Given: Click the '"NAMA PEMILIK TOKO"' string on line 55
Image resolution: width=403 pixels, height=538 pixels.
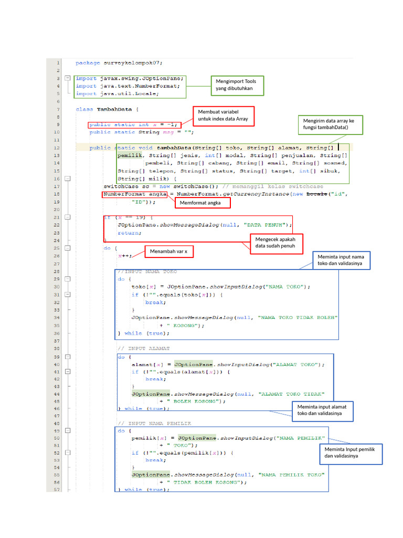Looking at the screenshot, I should pyautogui.click(x=291, y=475).
